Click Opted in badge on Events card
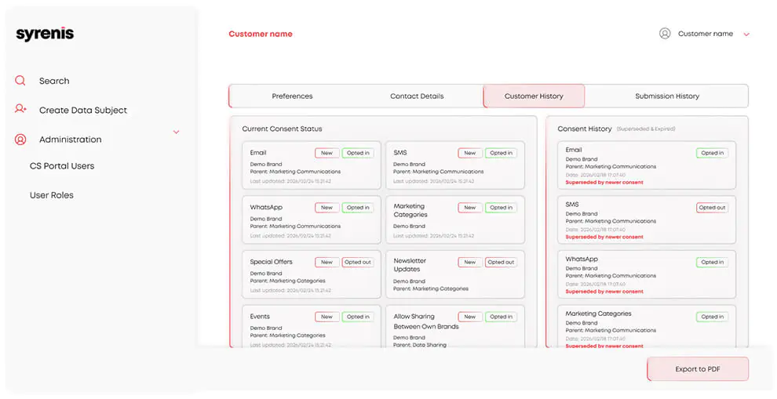The width and height of the screenshot is (777, 399). [x=358, y=317]
